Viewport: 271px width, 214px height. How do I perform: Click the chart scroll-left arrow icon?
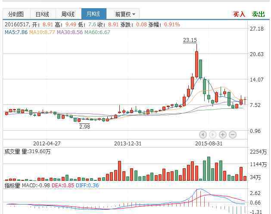(203, 135)
